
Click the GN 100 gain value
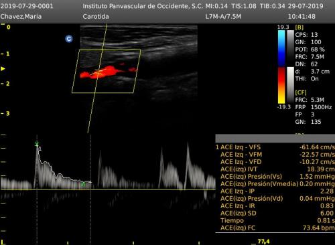[x=308, y=42]
